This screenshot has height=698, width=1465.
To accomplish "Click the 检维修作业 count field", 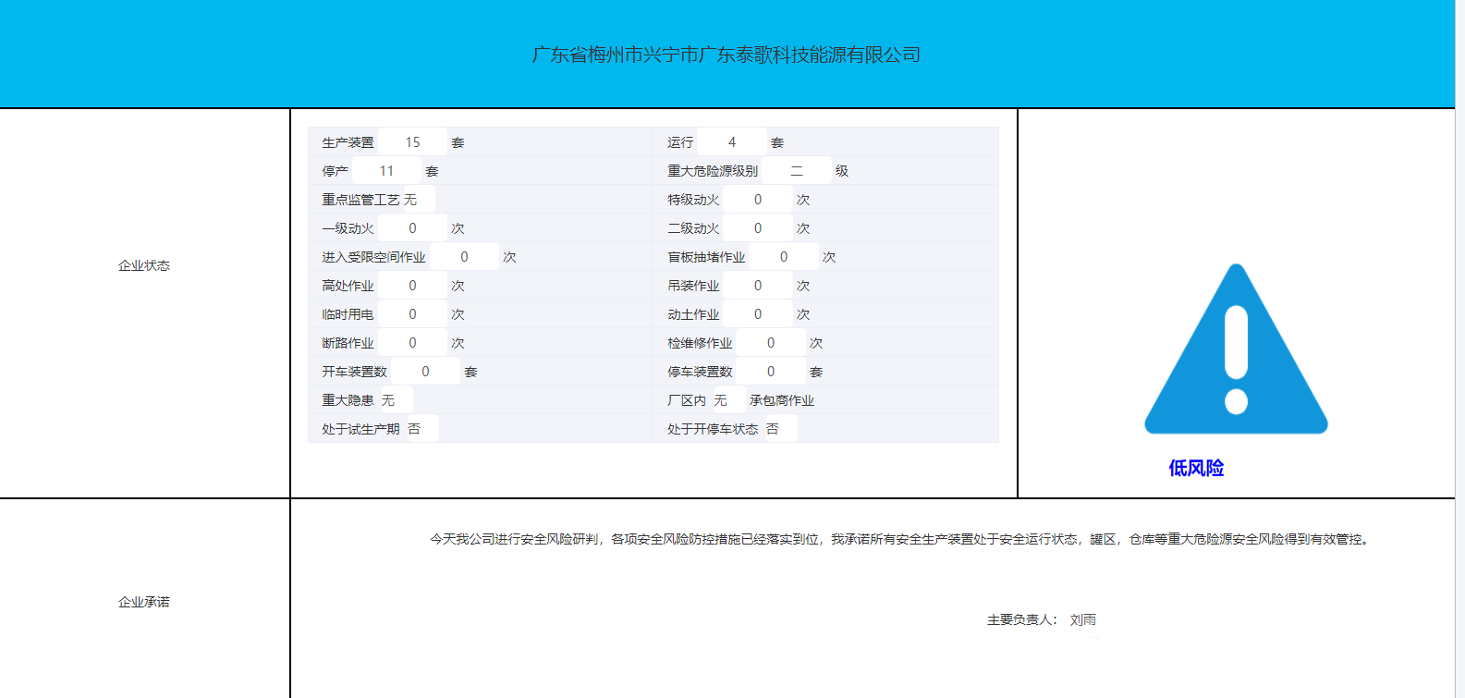I will tap(771, 343).
